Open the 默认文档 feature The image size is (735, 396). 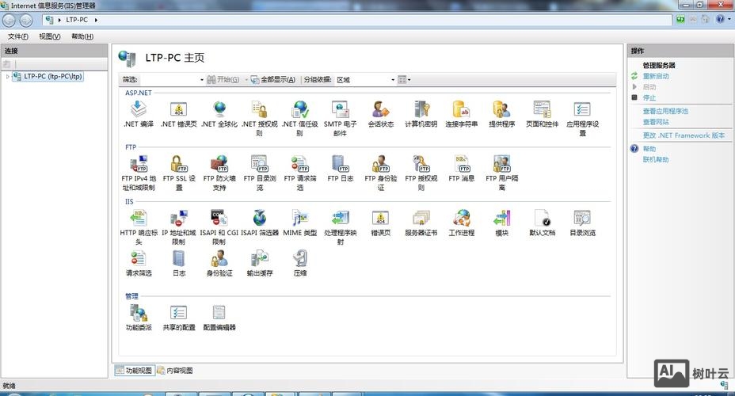(542, 223)
